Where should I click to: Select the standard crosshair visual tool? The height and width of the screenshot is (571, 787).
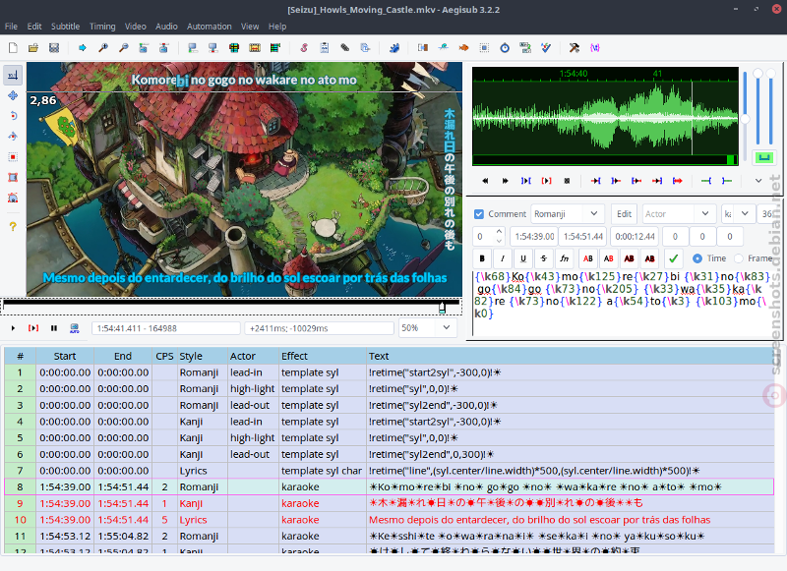click(13, 76)
